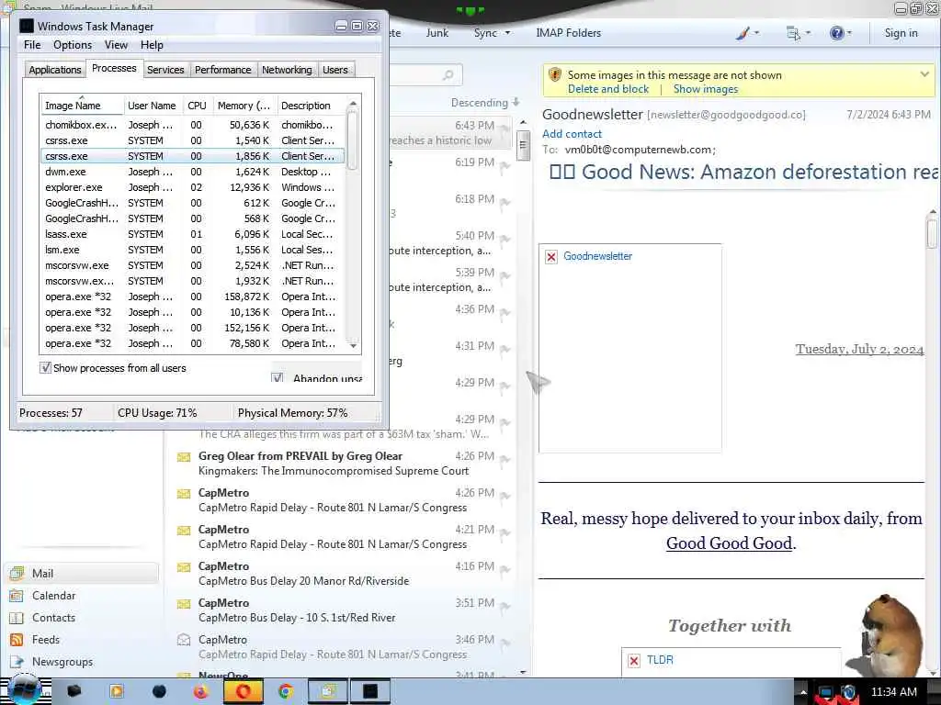
Task: Switch to the Services tab
Action: tap(165, 70)
